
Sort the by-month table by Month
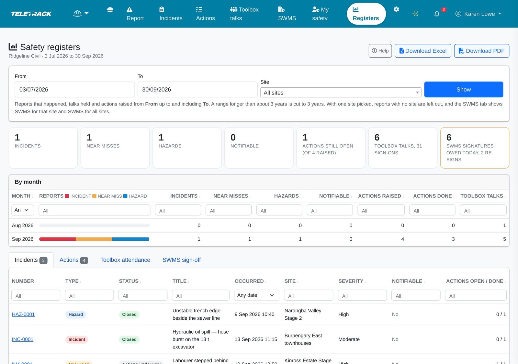[x=22, y=196]
